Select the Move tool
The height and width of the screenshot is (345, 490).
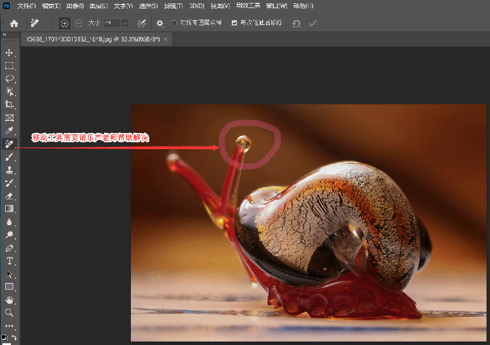[x=9, y=52]
